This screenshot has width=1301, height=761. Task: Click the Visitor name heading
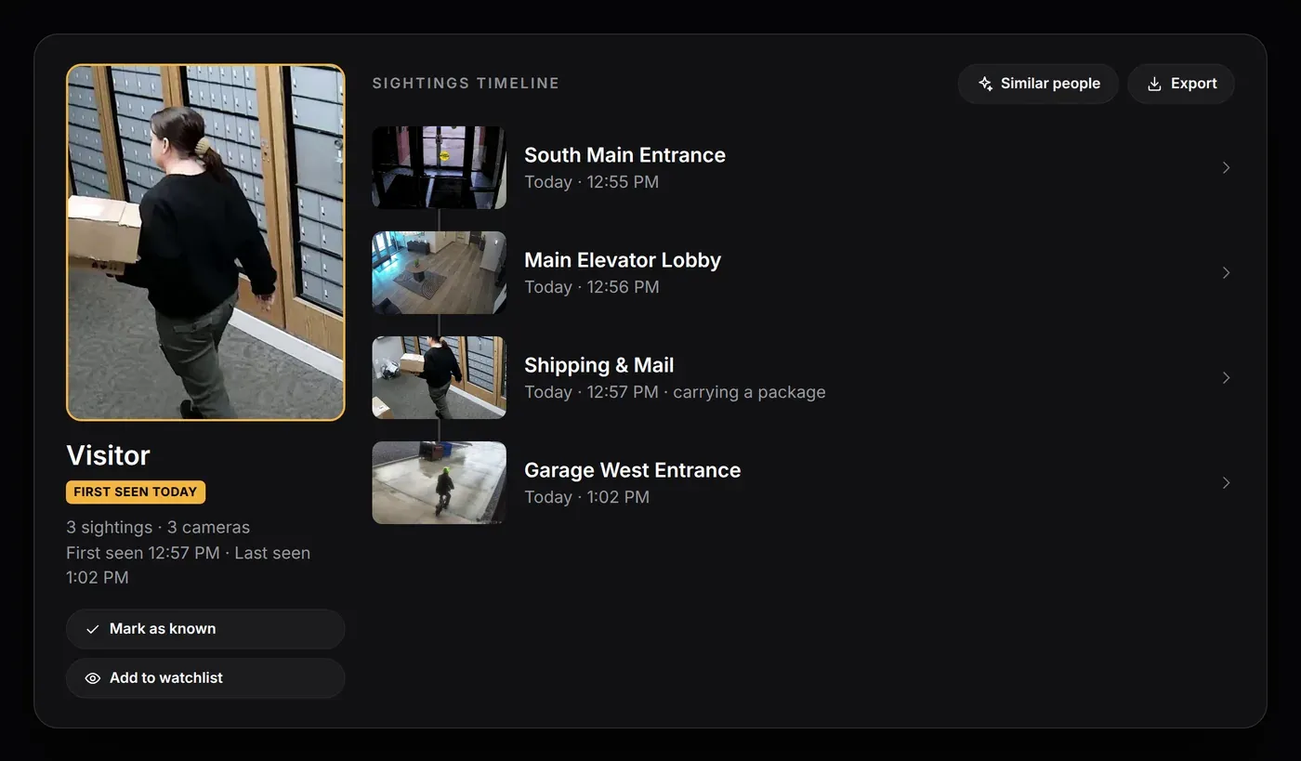pyautogui.click(x=108, y=455)
